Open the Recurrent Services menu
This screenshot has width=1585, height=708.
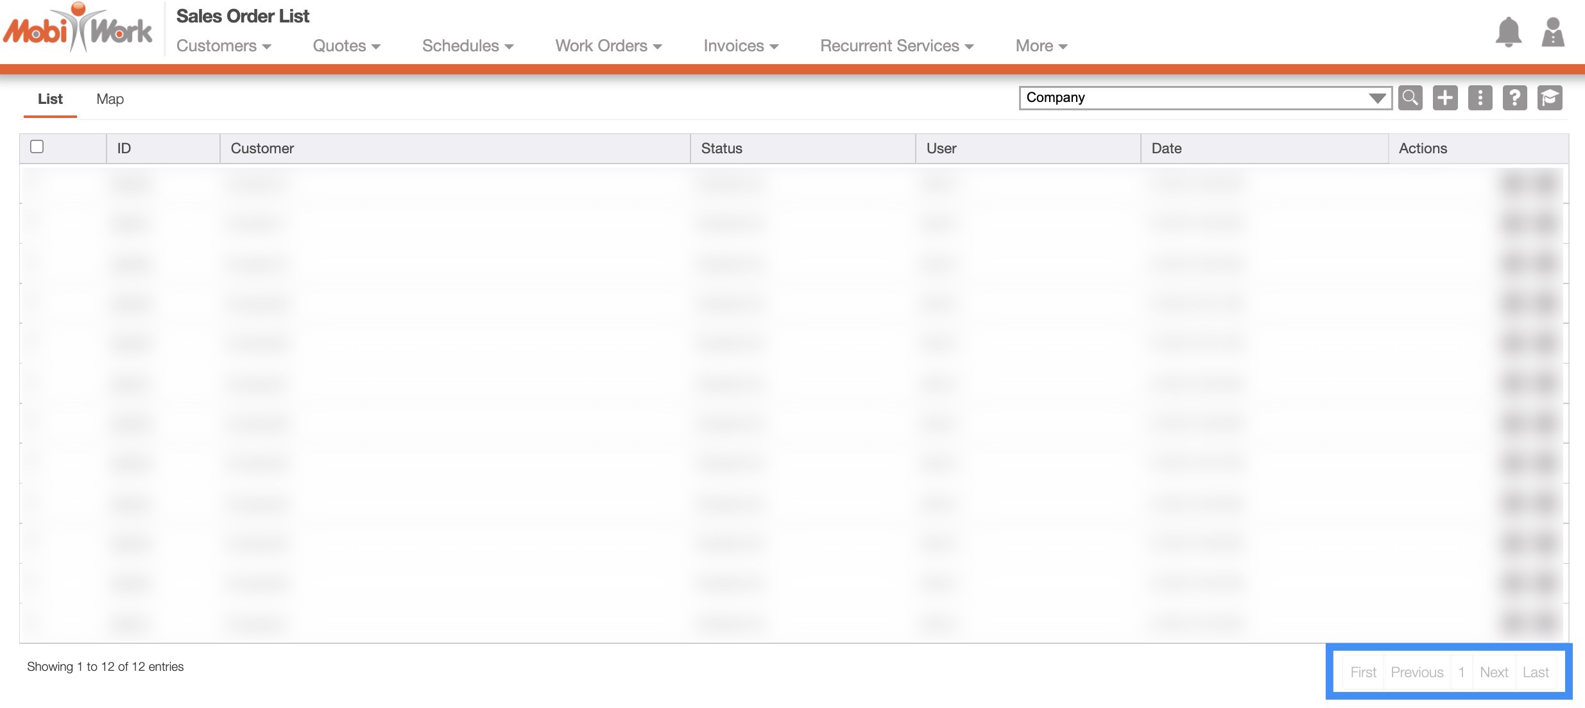896,46
